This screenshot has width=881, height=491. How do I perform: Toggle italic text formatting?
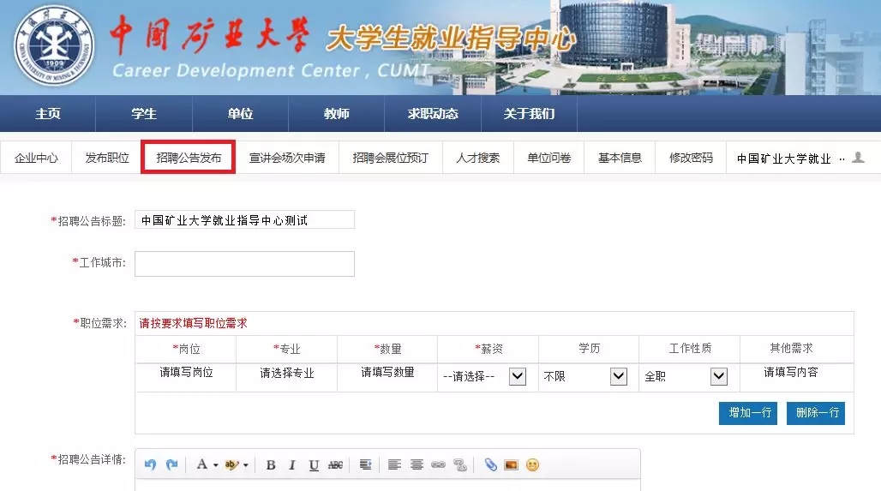tap(291, 464)
